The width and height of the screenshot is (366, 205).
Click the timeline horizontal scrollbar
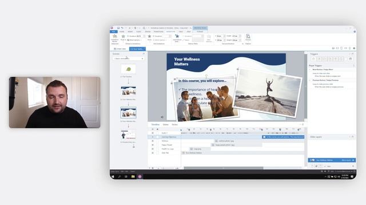[224, 168]
